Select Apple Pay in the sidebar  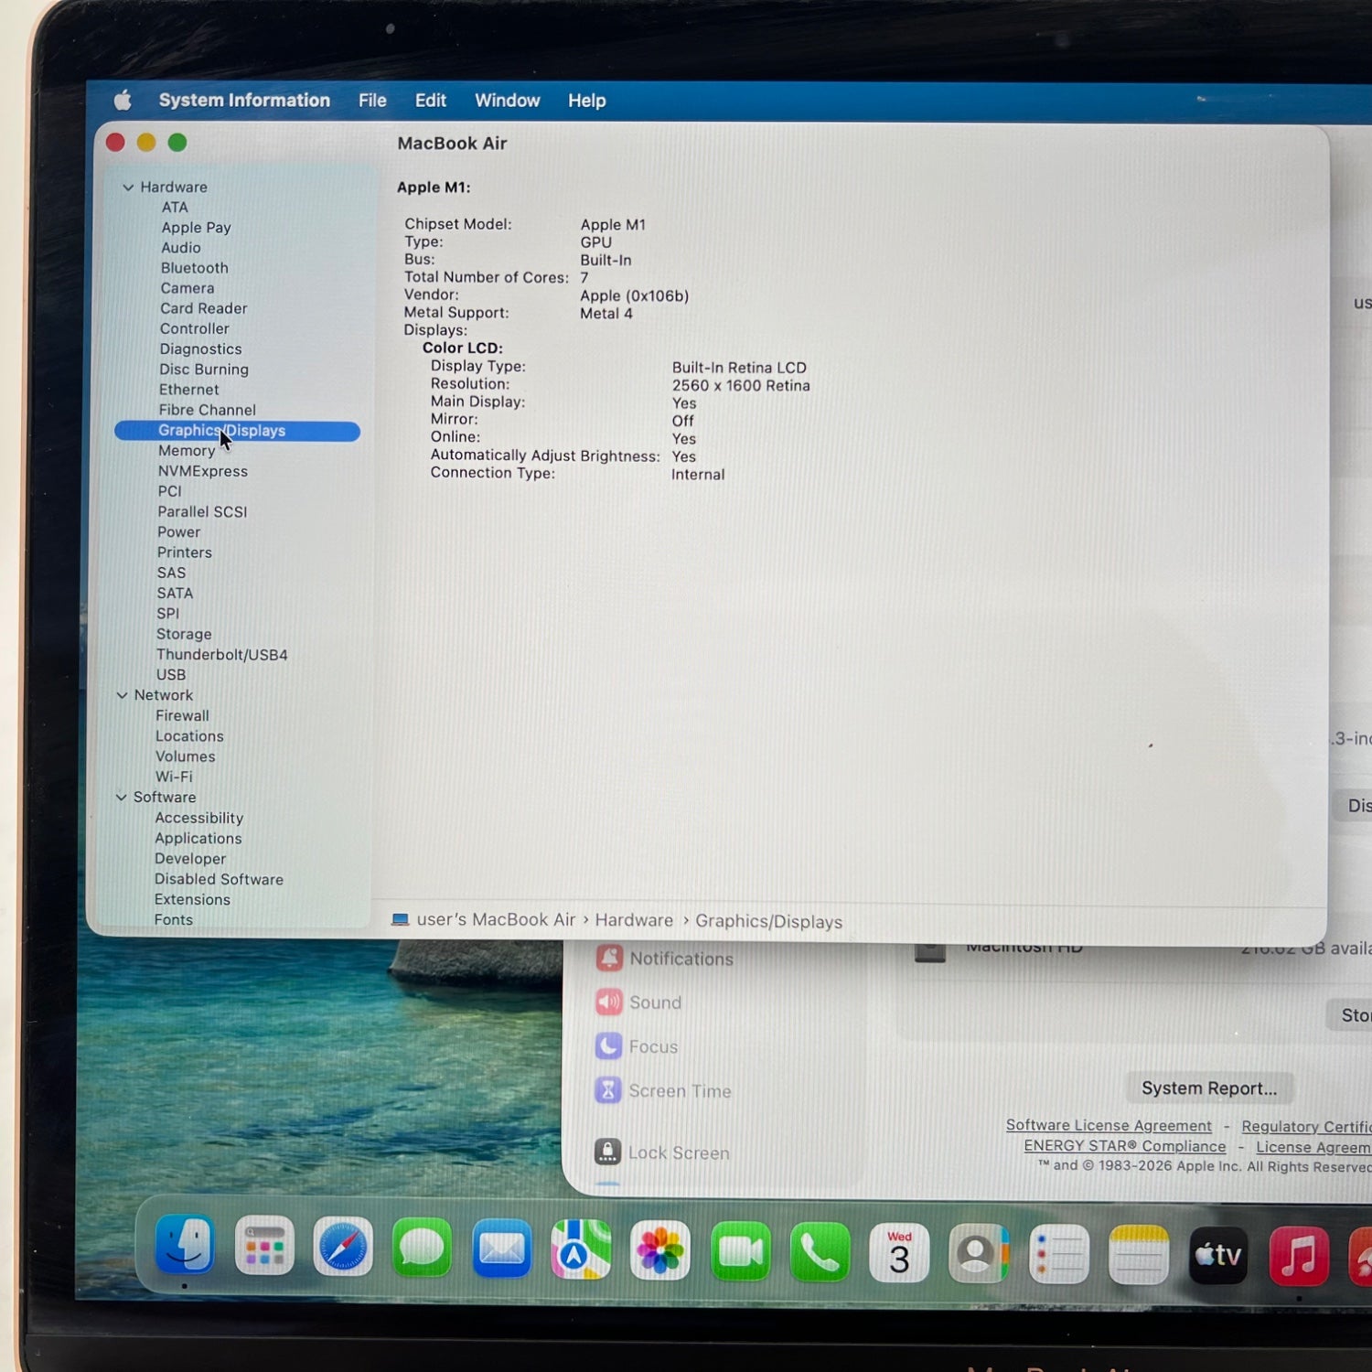[x=196, y=228]
